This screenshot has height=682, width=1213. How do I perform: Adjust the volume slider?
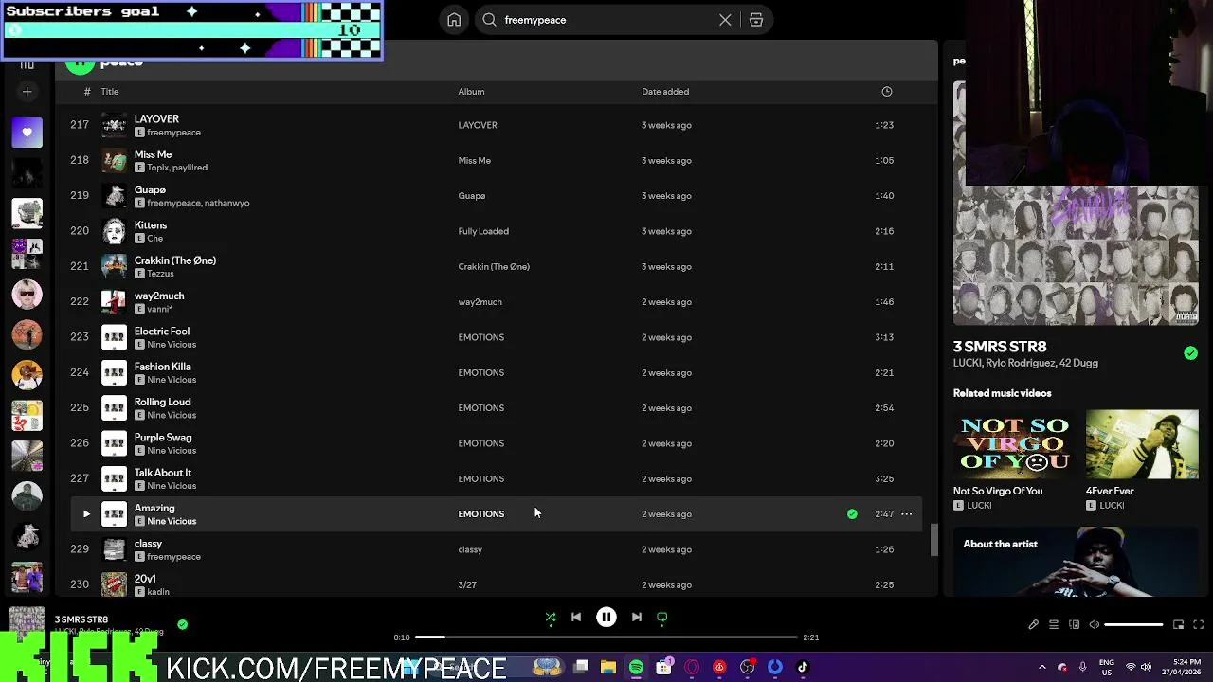tap(1133, 625)
